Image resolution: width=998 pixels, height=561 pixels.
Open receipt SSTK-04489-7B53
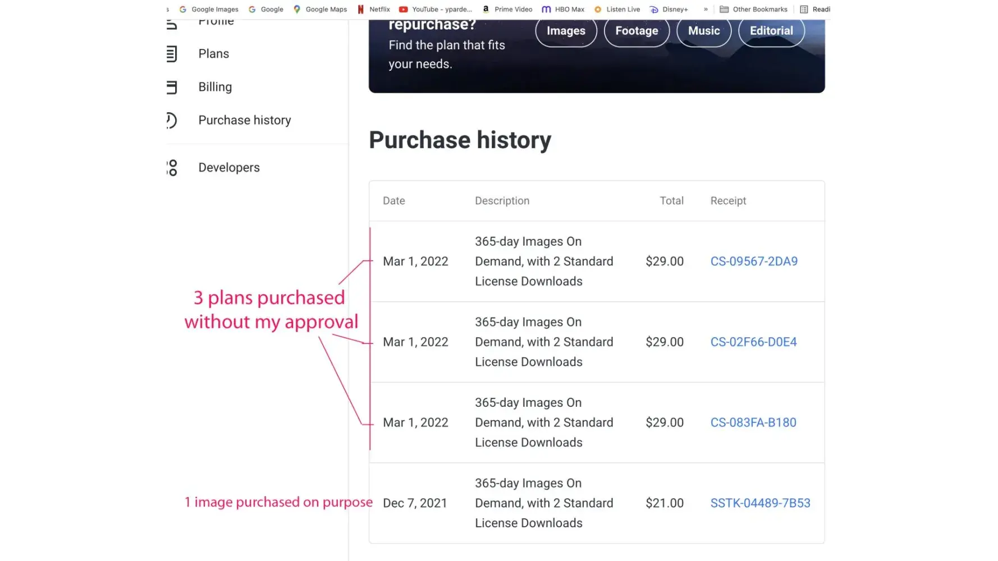[760, 503]
